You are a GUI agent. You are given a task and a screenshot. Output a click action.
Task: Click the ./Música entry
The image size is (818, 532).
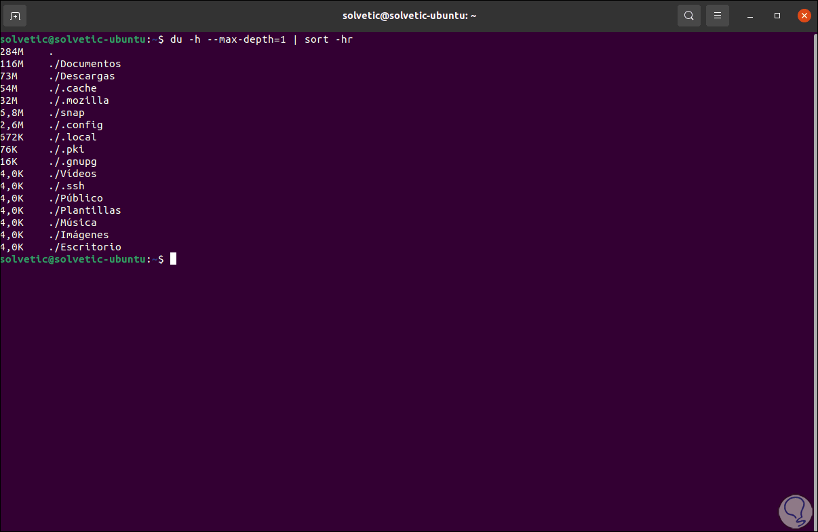(73, 223)
